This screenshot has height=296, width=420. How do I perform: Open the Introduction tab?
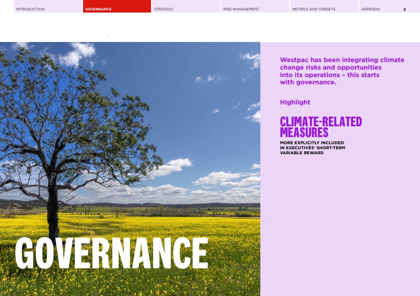click(48, 6)
